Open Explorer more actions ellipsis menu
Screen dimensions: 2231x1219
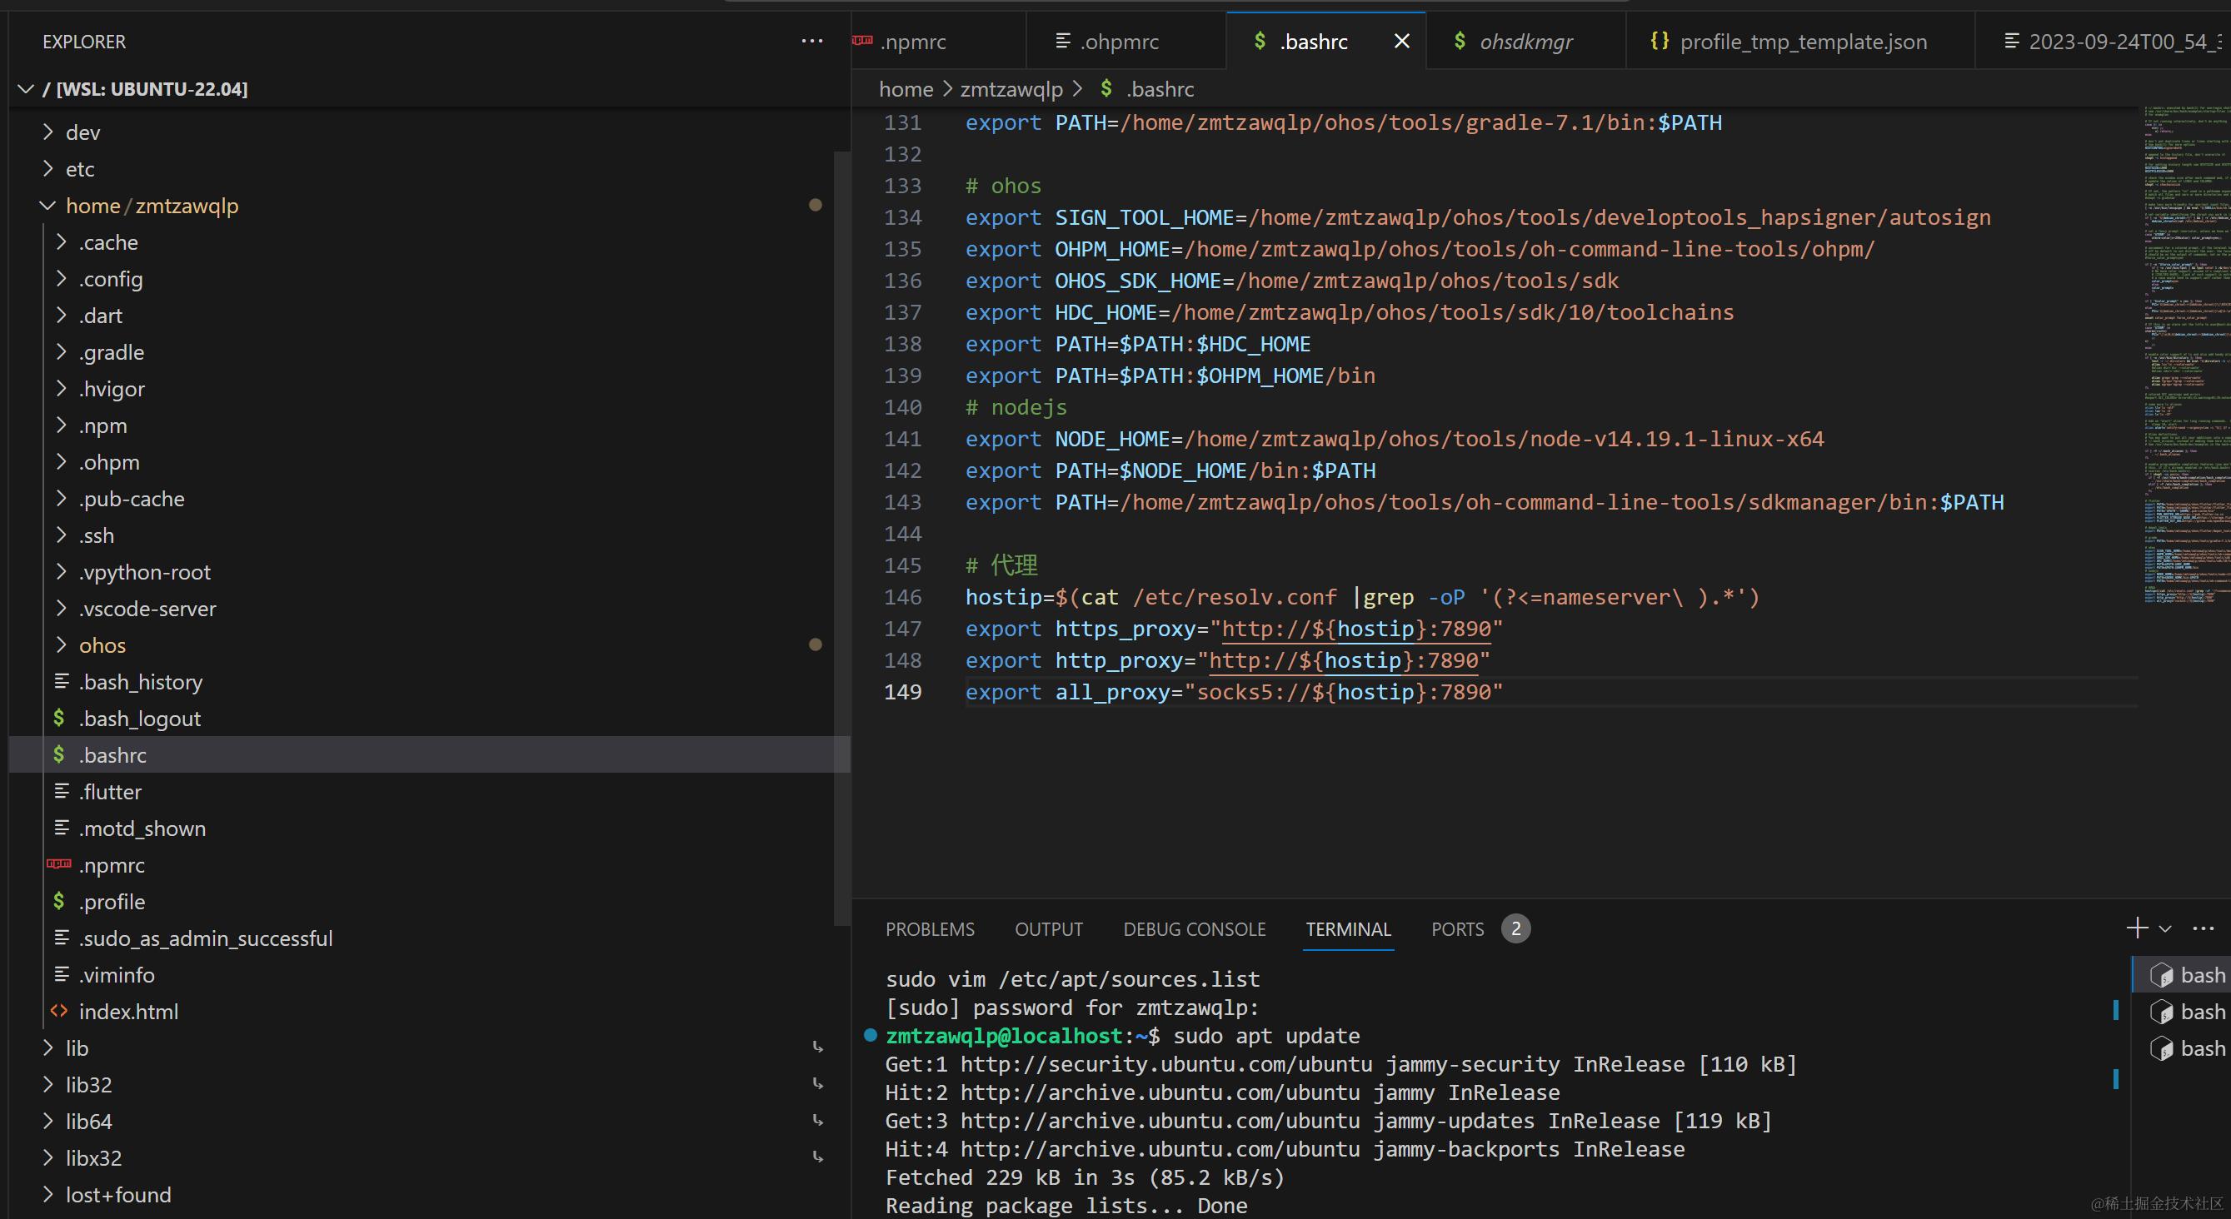[811, 41]
